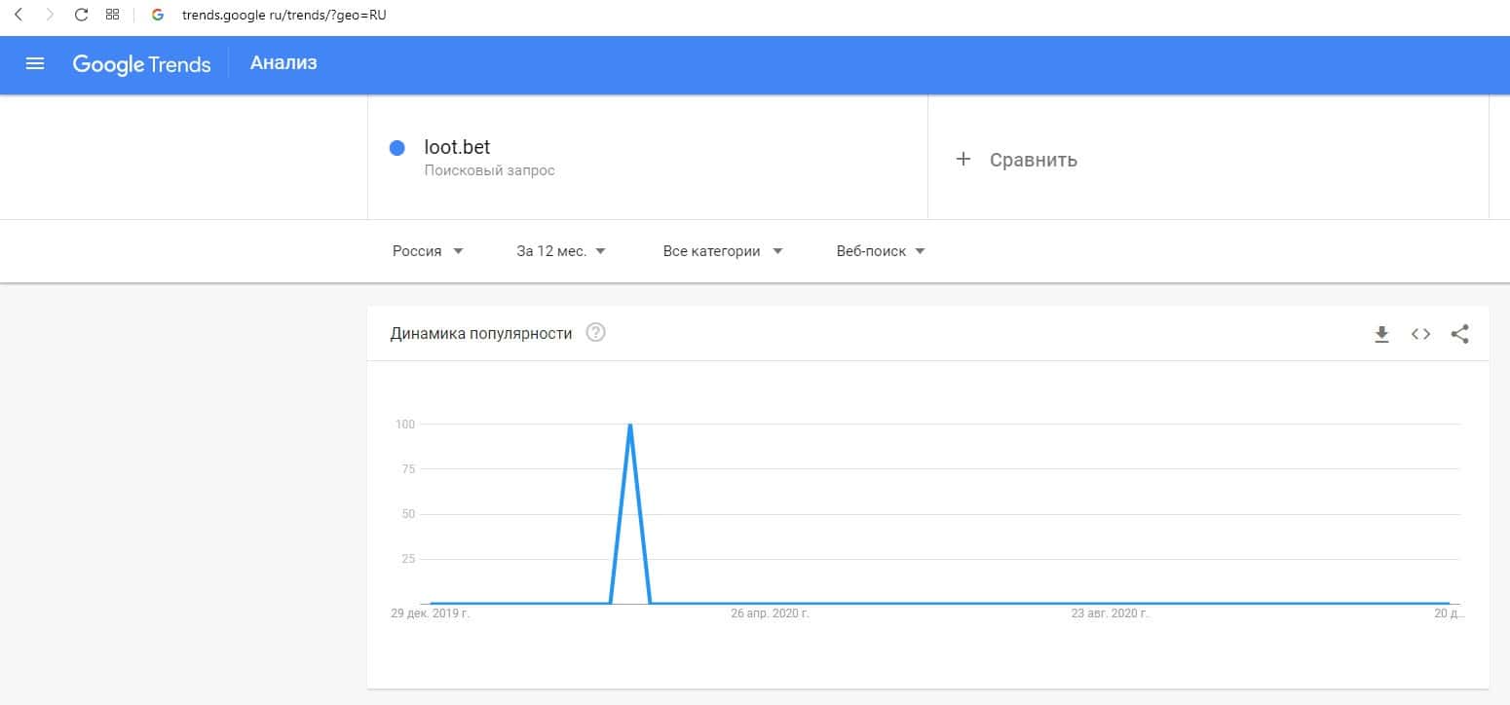Open the hamburger main menu

pyautogui.click(x=35, y=64)
